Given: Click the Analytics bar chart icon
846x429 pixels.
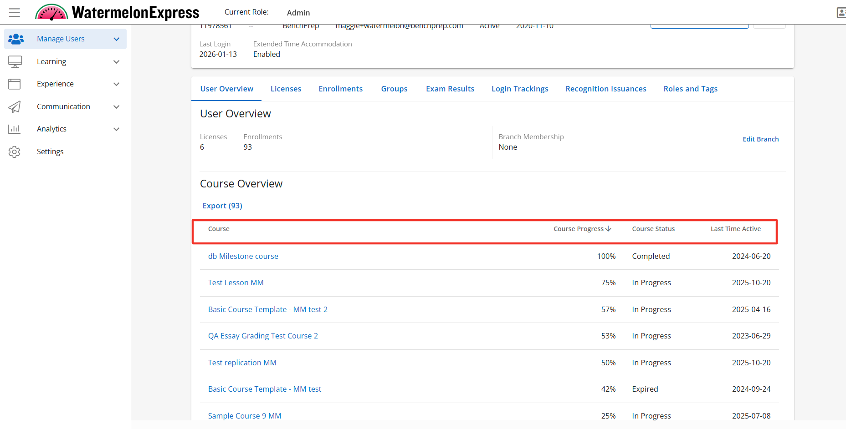Looking at the screenshot, I should 15,129.
